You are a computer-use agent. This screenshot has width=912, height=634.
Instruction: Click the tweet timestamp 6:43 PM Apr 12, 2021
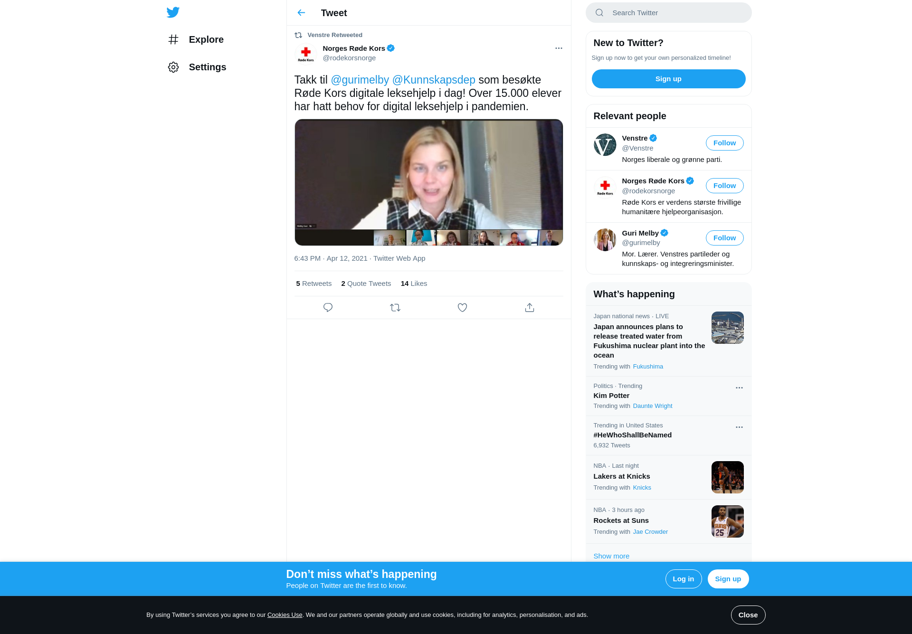click(x=331, y=258)
